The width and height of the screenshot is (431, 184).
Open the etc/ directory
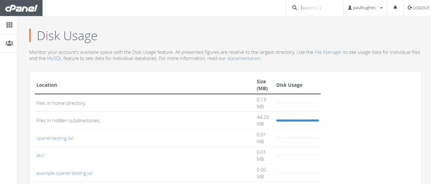pos(40,155)
